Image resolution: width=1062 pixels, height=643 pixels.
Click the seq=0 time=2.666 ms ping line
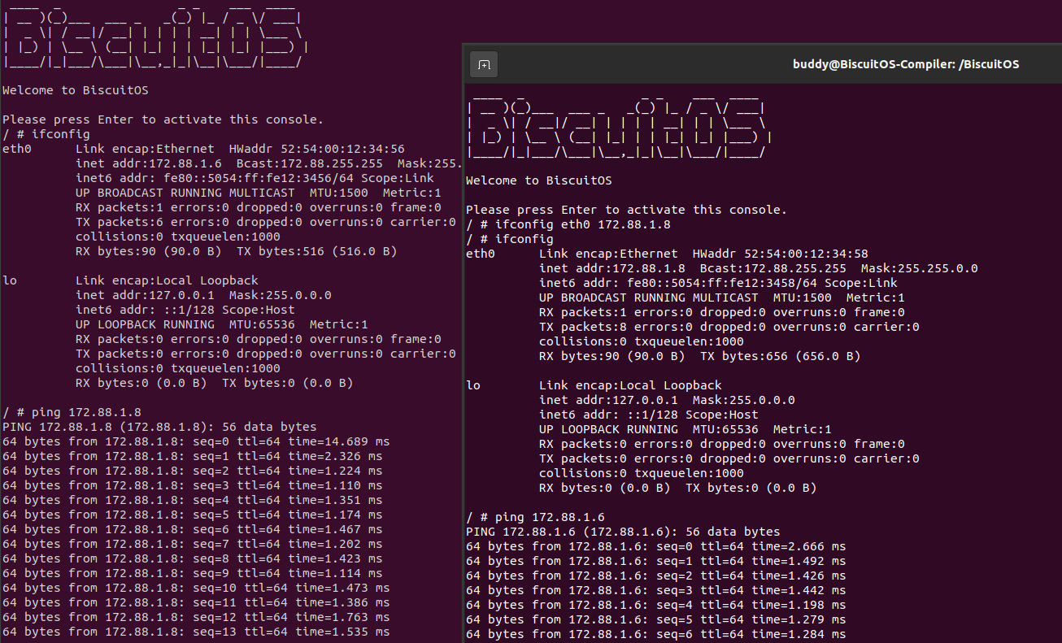pyautogui.click(x=655, y=546)
